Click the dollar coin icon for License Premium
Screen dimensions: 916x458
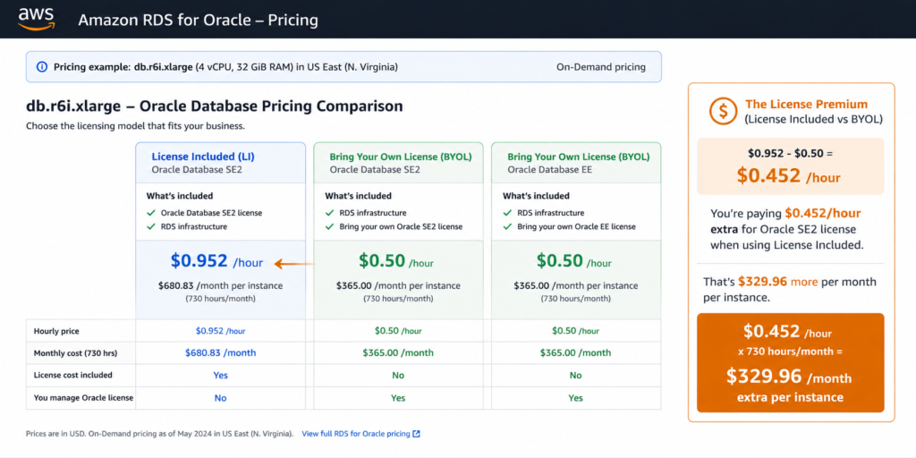[x=723, y=110]
